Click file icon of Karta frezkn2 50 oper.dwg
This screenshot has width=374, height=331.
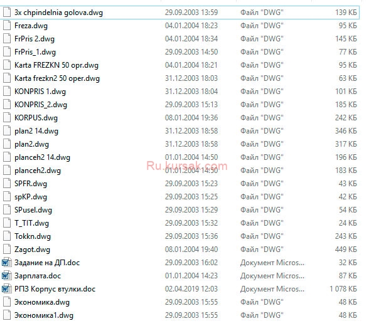[x=7, y=78]
